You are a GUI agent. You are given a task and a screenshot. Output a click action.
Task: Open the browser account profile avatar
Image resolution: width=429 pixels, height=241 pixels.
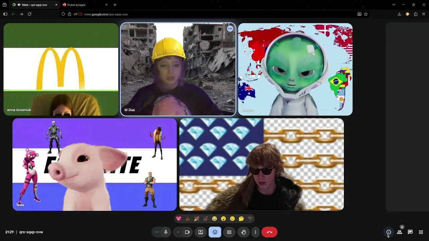408,14
